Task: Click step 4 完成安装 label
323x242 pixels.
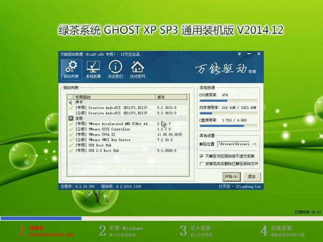Action: click(281, 228)
